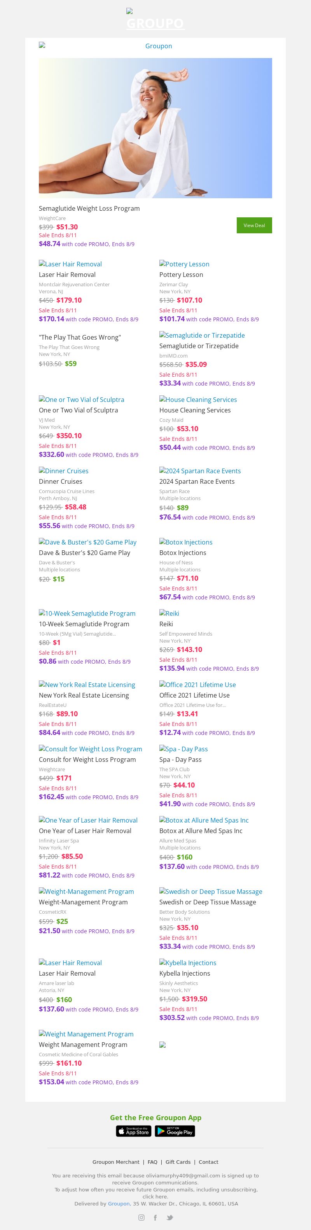The image size is (311, 1230).
Task: Tap the Google Play download badge
Action: tap(175, 1131)
